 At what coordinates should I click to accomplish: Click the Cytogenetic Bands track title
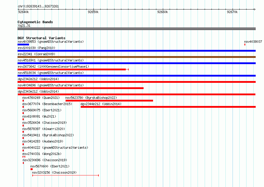(35, 22)
